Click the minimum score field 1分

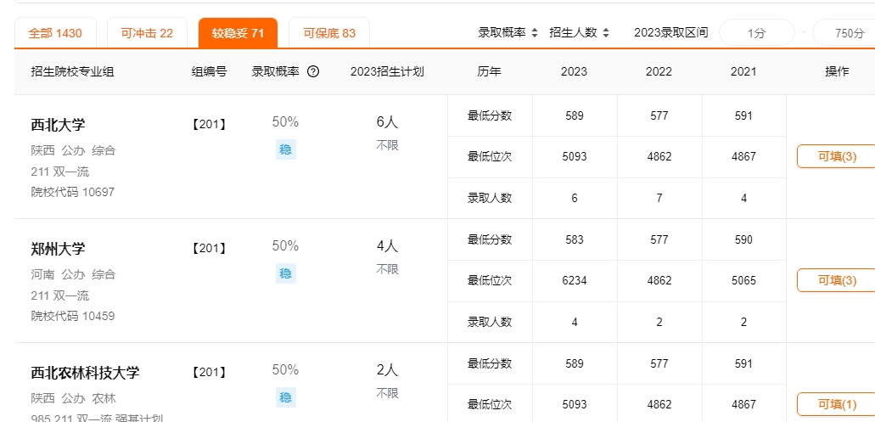757,33
